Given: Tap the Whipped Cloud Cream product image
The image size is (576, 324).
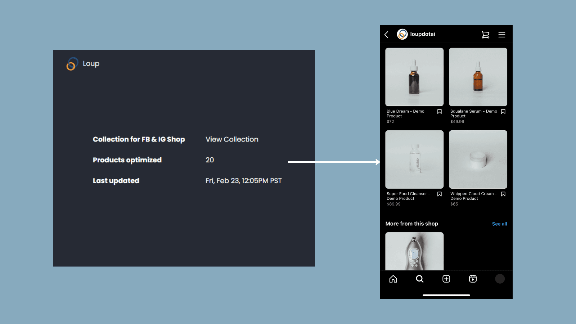Looking at the screenshot, I should [478, 159].
